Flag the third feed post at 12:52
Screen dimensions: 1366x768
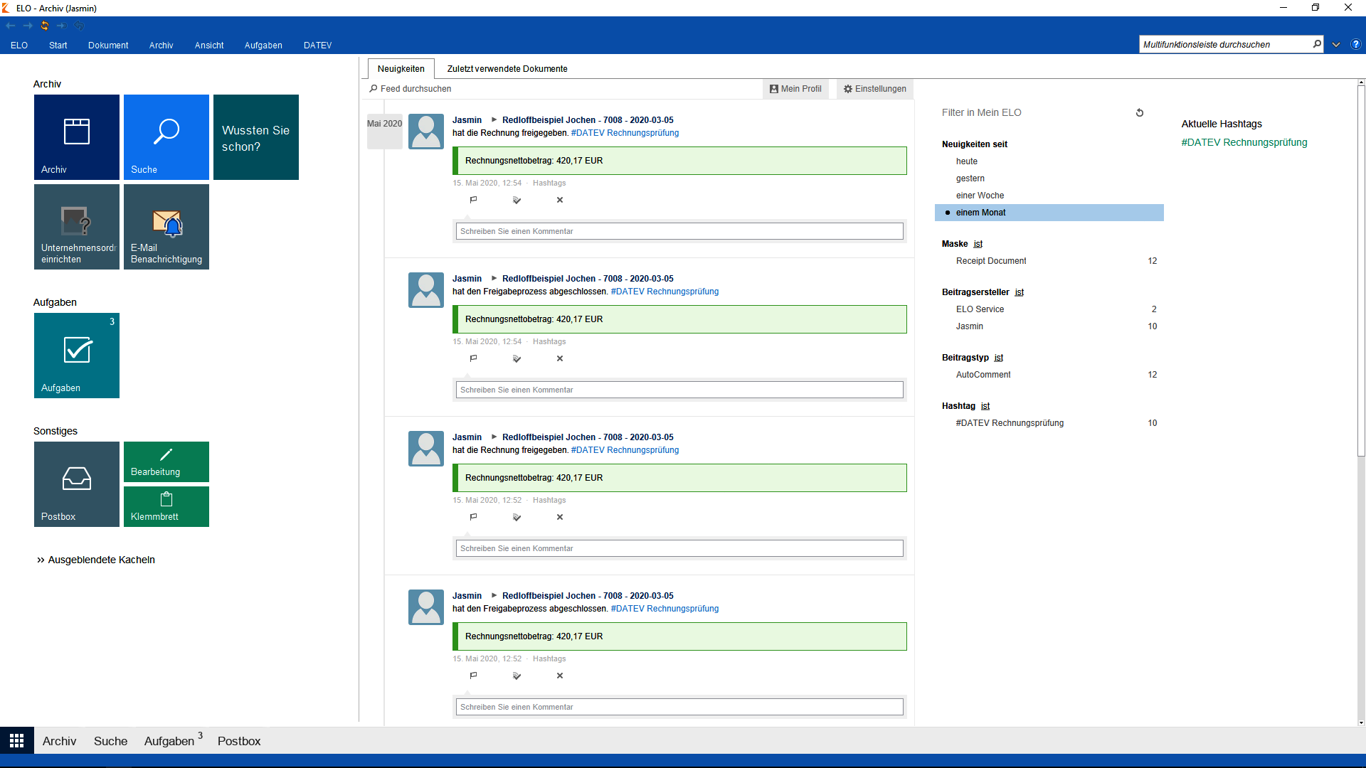[x=474, y=517]
